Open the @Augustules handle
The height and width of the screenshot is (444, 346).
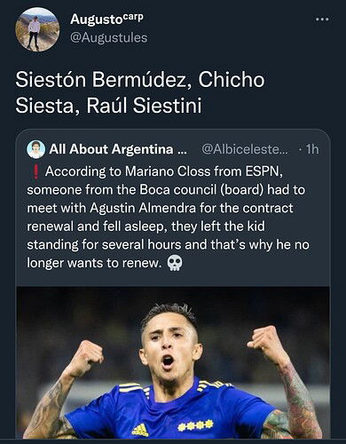coord(109,37)
